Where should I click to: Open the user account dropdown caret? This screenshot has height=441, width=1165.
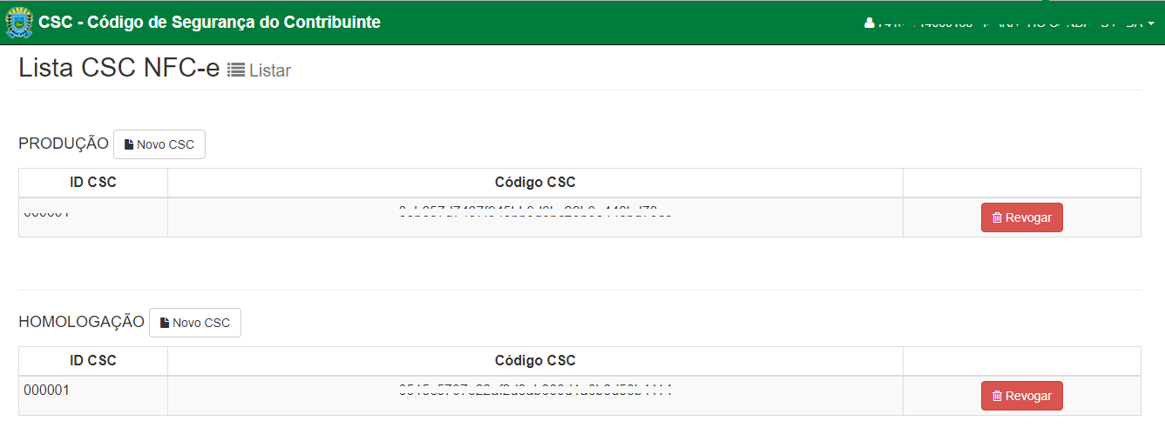[x=1151, y=23]
